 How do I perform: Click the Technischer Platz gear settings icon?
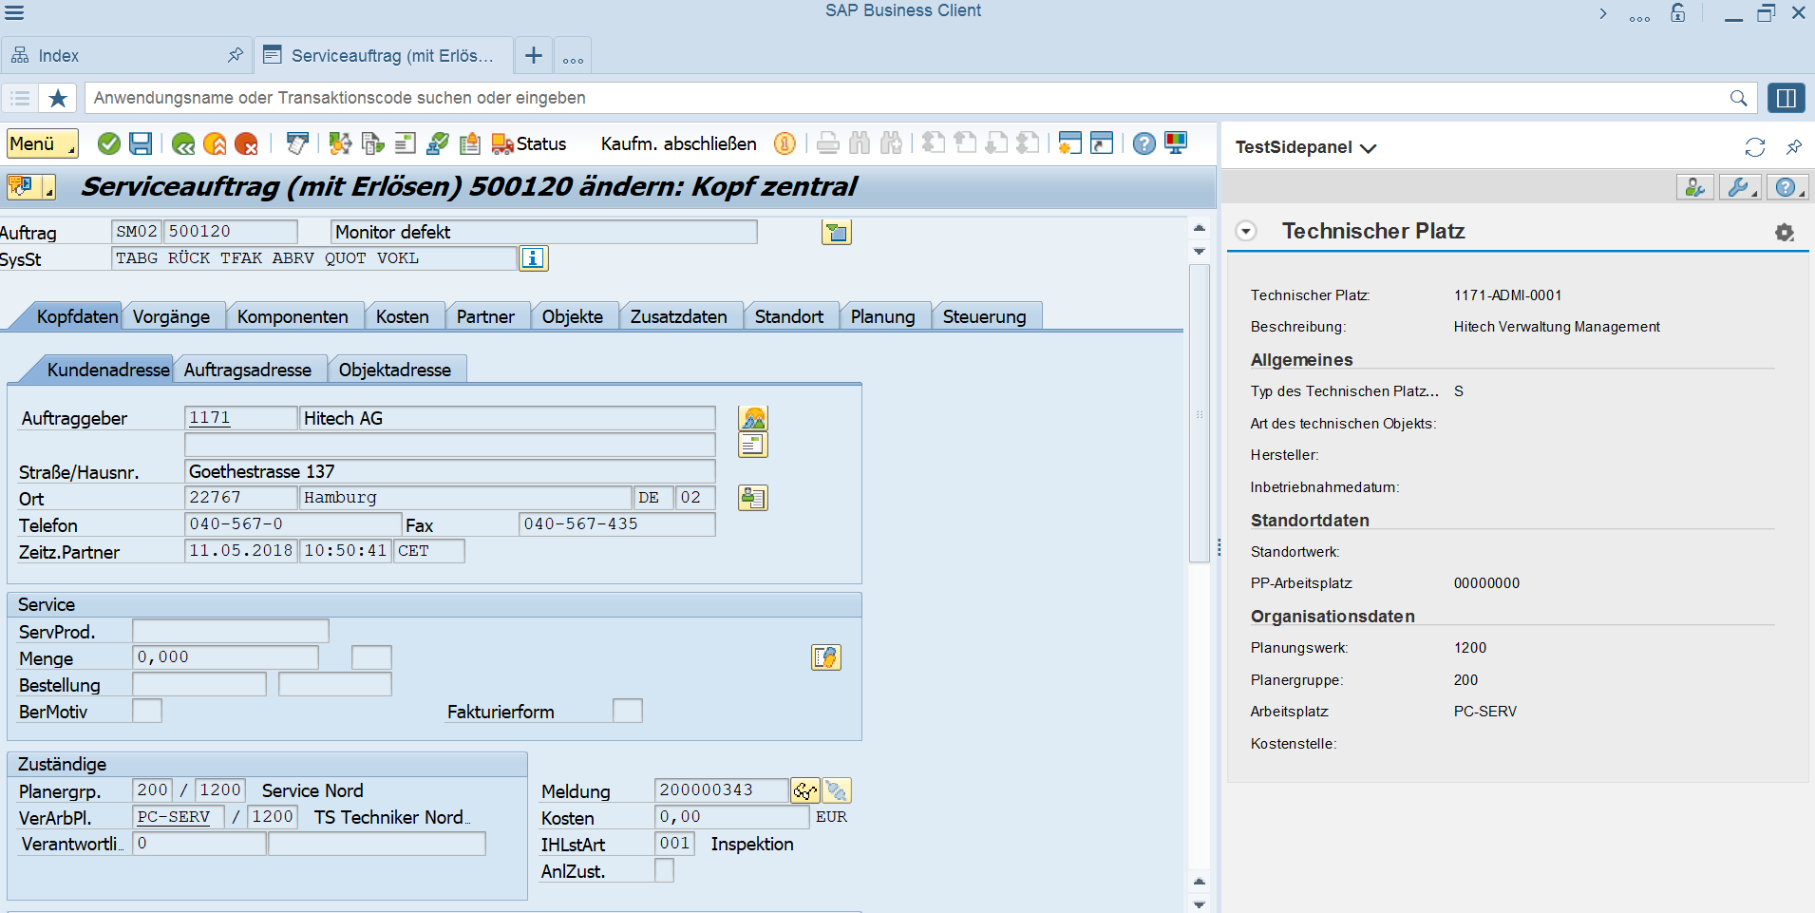[x=1785, y=232]
